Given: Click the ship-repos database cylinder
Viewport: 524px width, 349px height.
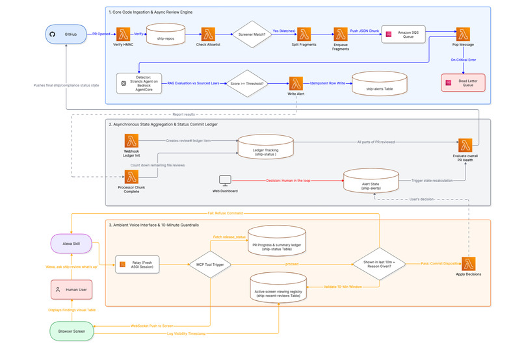Looking at the screenshot, I should point(166,34).
